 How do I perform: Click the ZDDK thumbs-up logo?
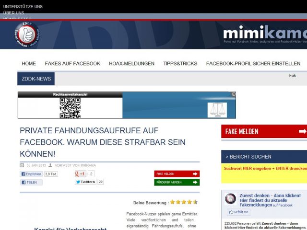27,34
